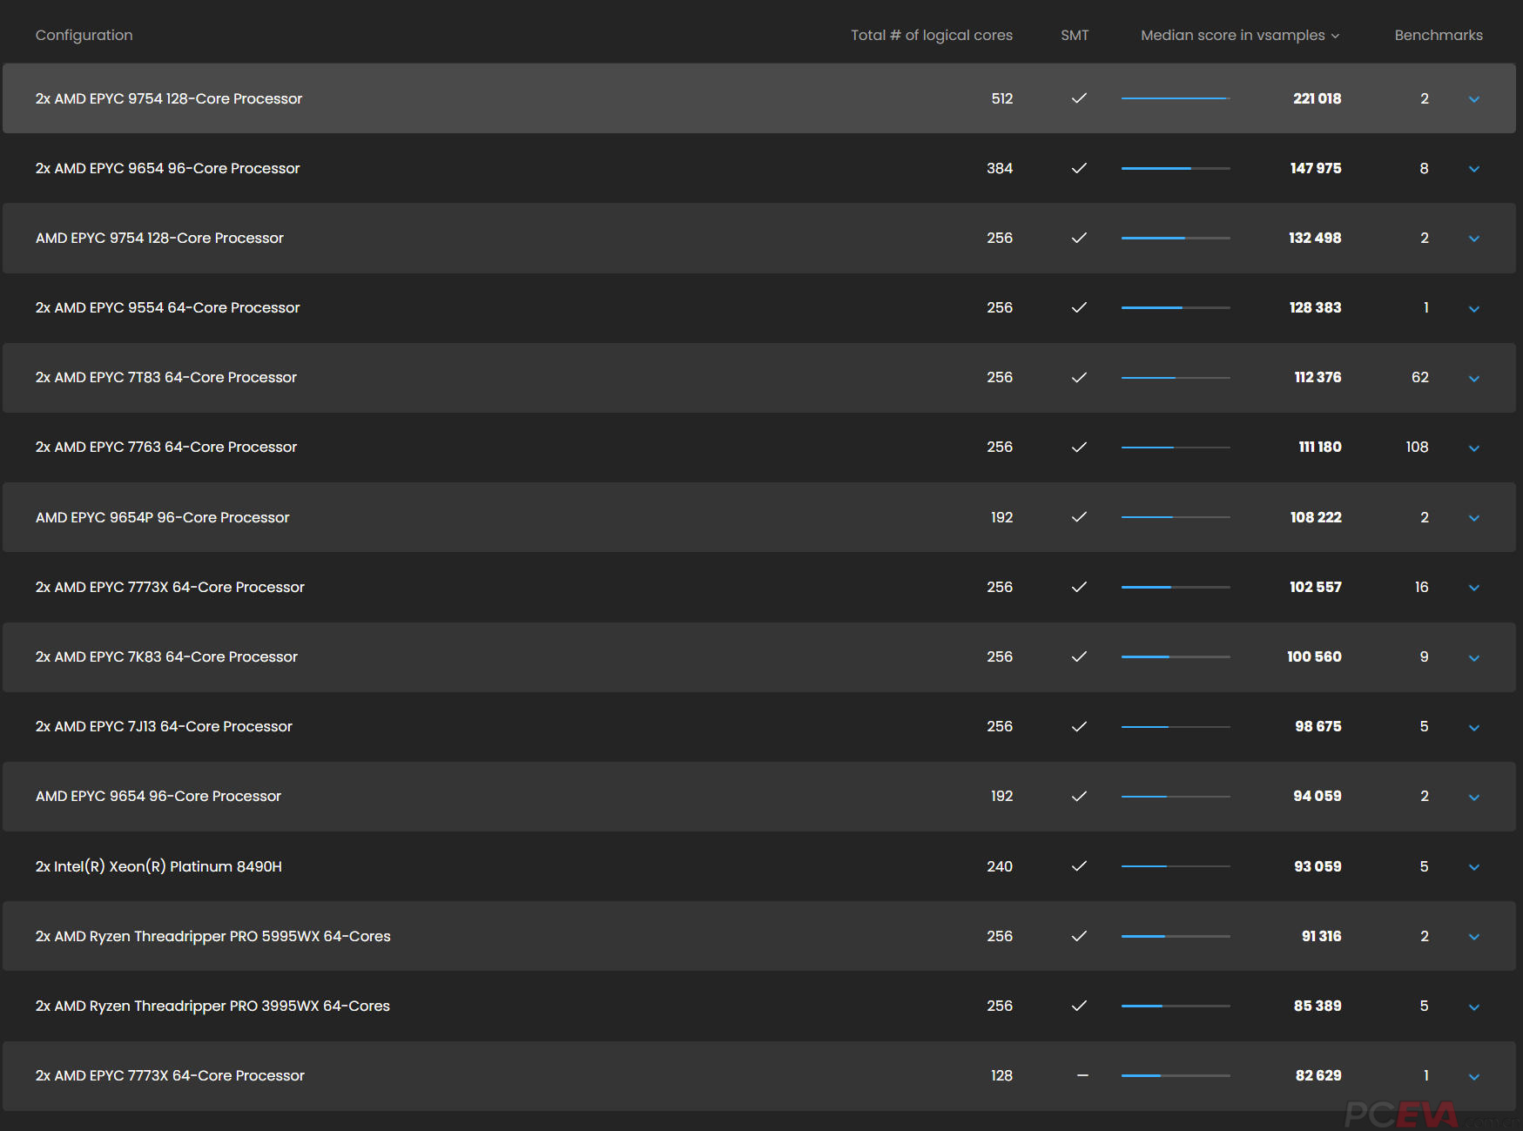Click the sort arrow beside Median score in vsamples

1335,36
